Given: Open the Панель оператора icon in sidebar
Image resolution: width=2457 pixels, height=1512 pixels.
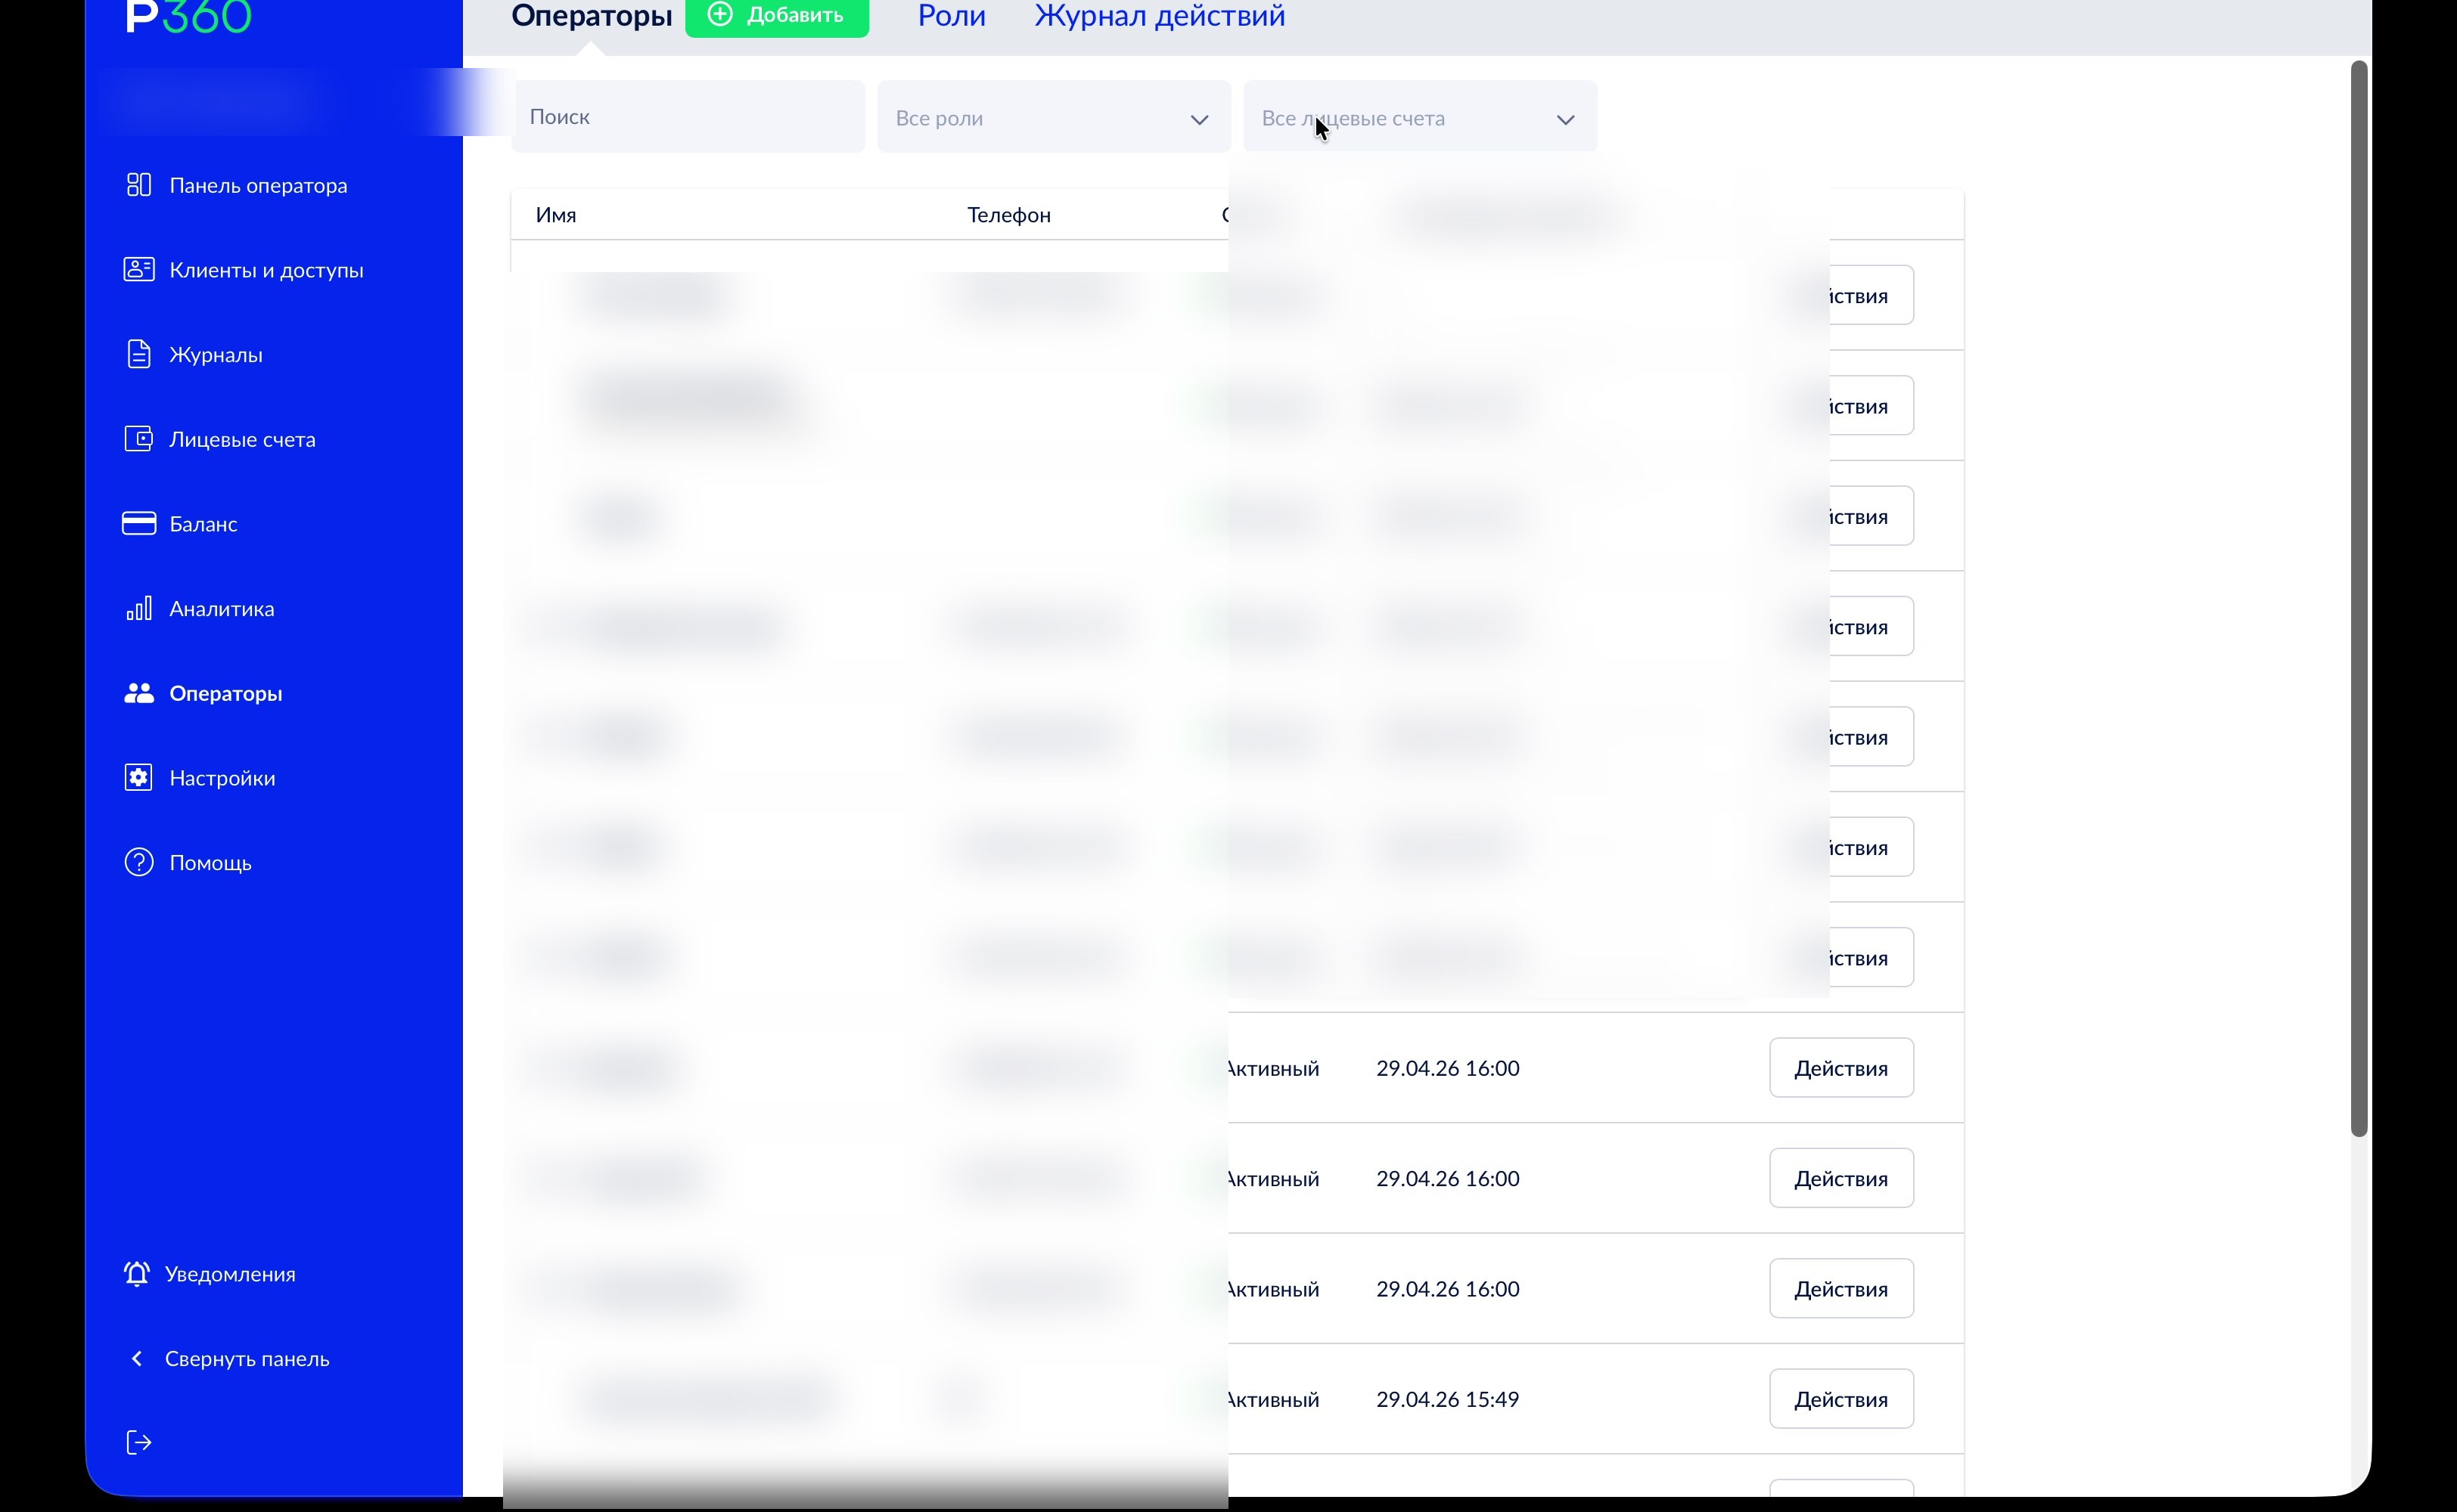Looking at the screenshot, I should (139, 185).
